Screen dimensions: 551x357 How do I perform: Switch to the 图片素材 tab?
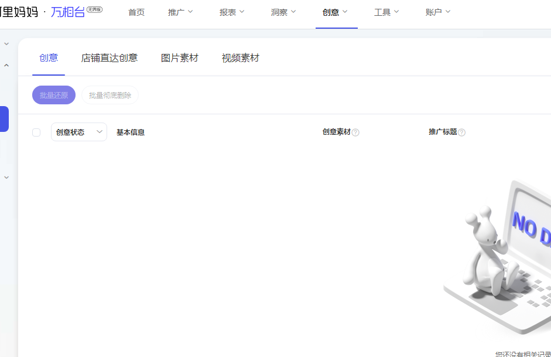(180, 58)
